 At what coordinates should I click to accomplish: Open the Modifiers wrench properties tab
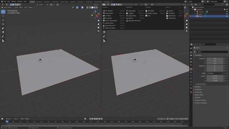[x=191, y=72]
